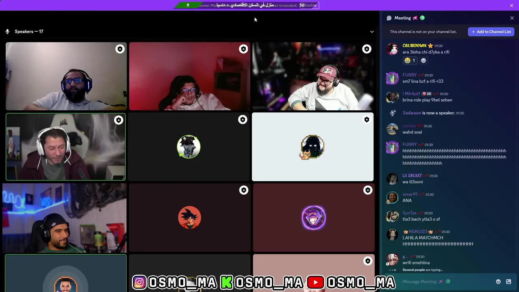Click badge icon on white-headset speaker tile
Screen dimensions: 519x292
(118, 120)
